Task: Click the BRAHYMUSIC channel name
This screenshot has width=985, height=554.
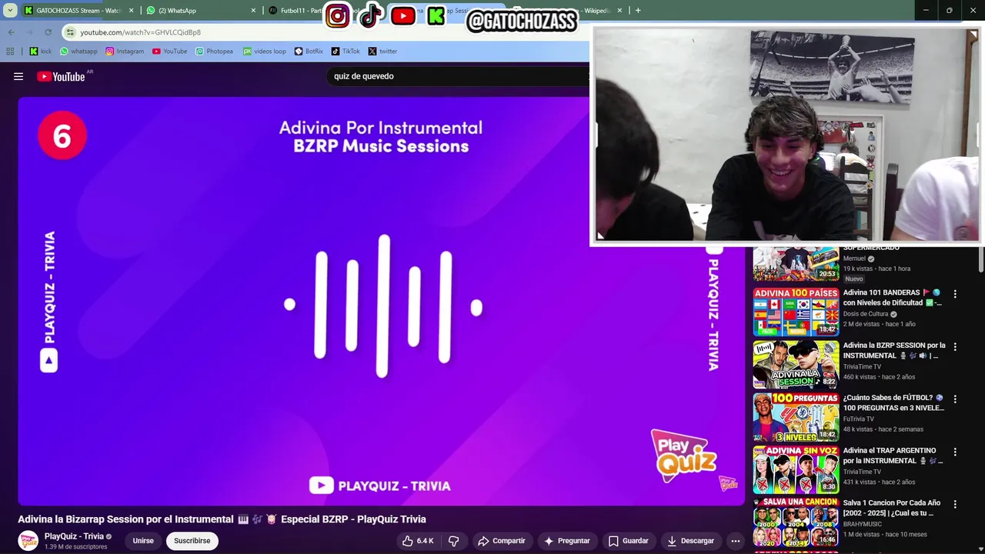Action: (863, 524)
